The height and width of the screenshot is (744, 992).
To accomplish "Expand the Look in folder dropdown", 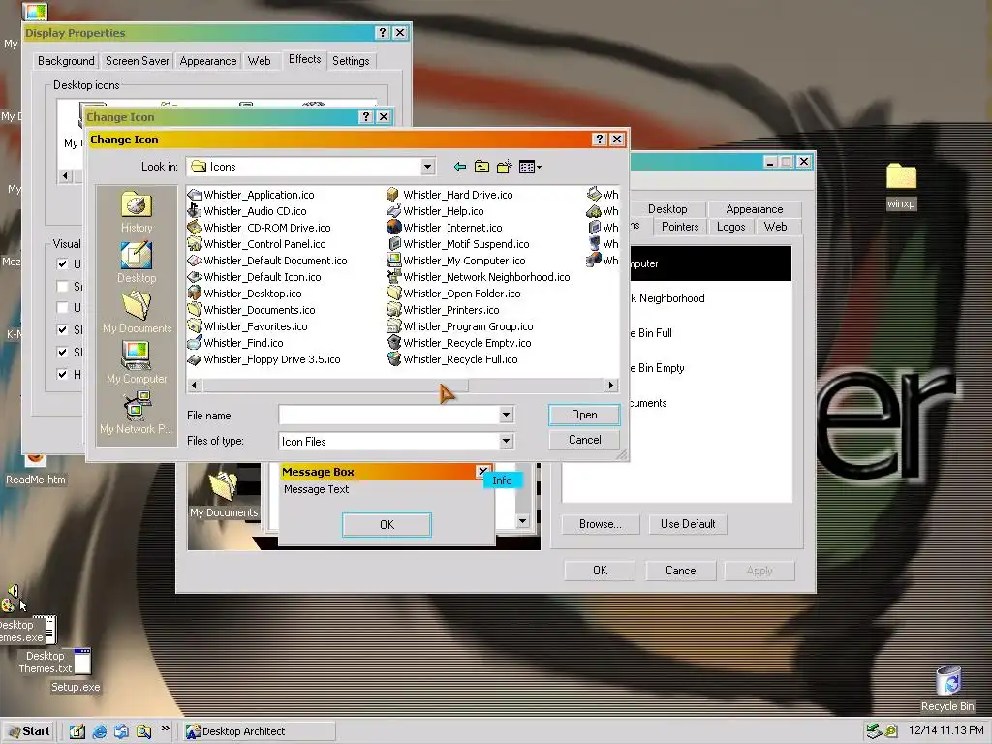I will 427,167.
